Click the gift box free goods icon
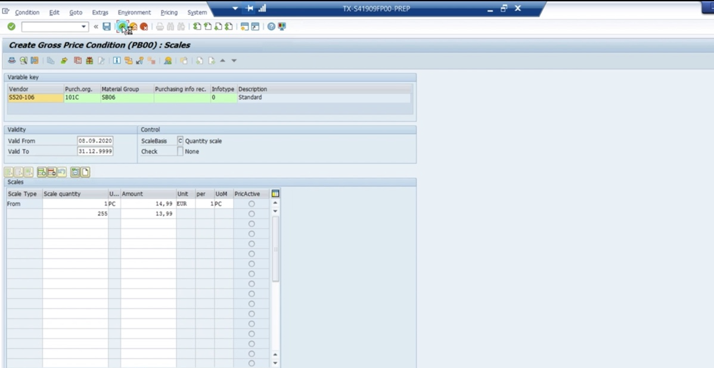This screenshot has width=714, height=368. point(89,61)
